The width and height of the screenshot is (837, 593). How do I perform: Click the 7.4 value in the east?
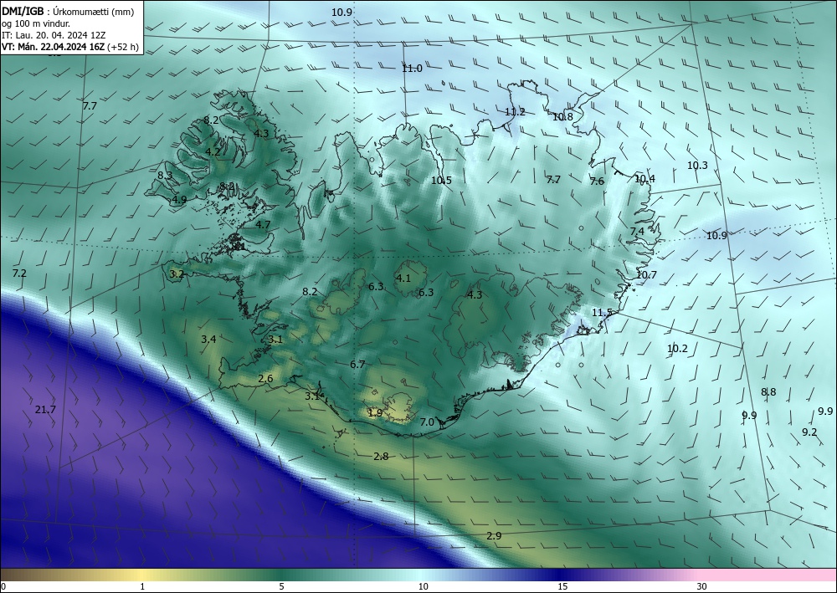(x=637, y=232)
